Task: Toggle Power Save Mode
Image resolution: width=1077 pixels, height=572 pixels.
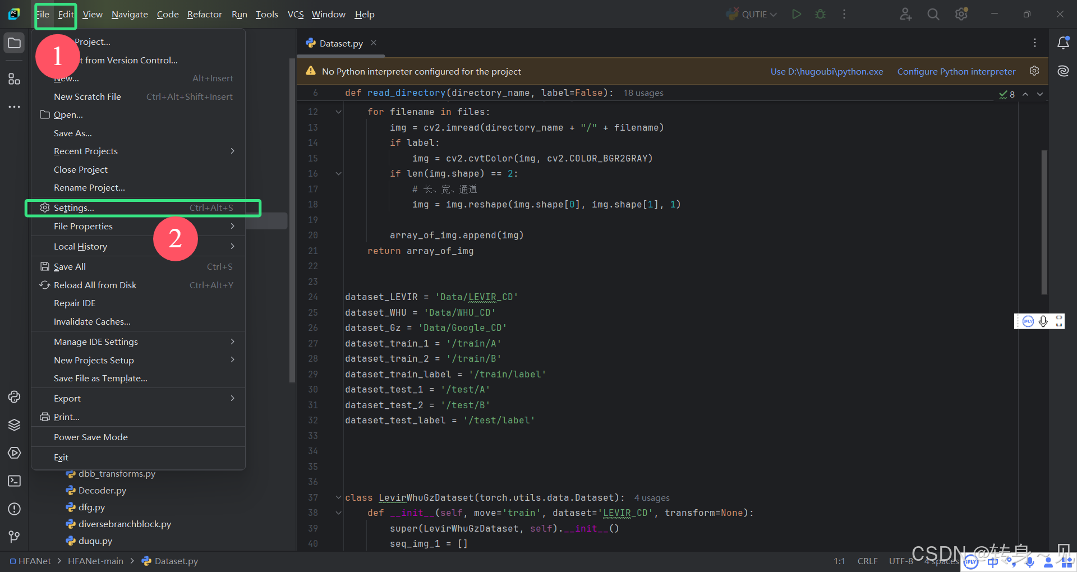Action: click(x=139, y=437)
